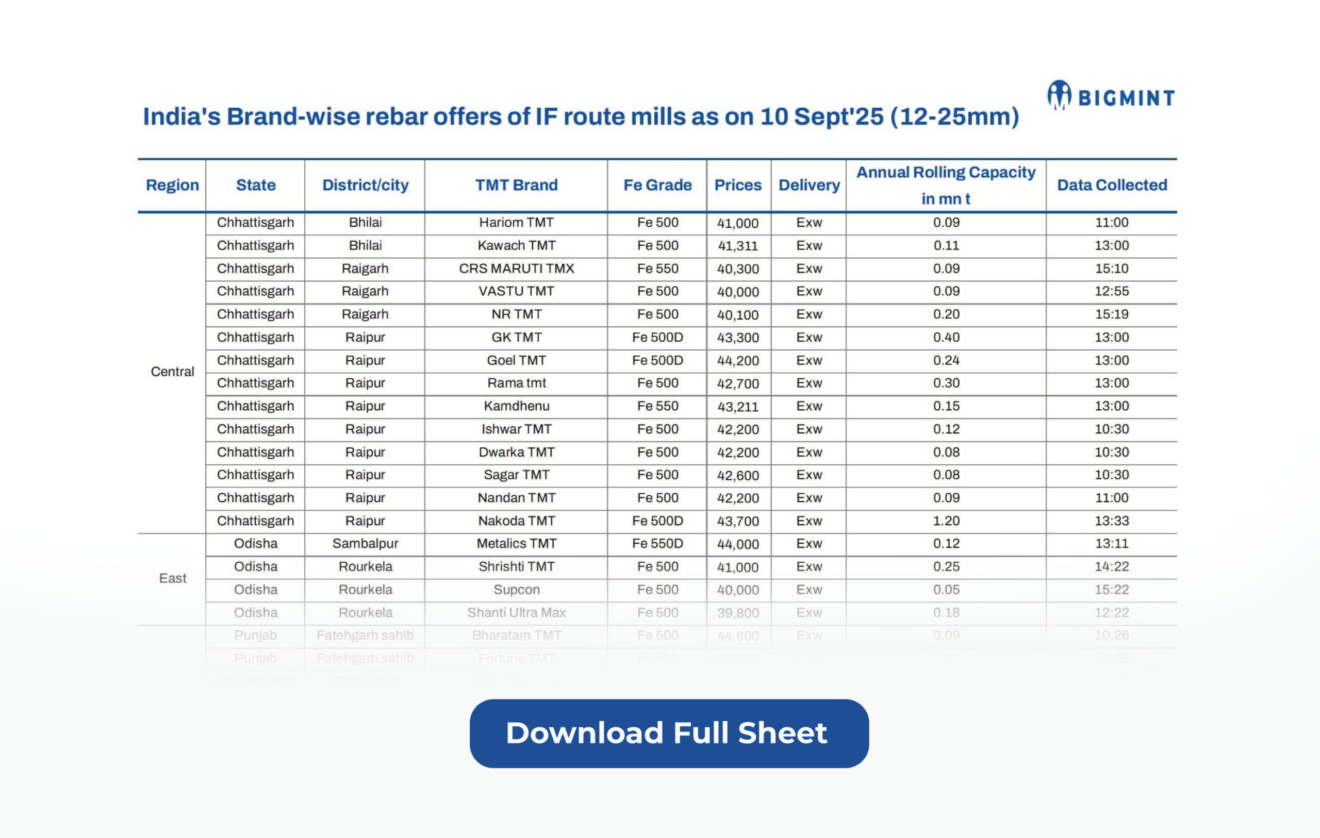Click the Data Collected column header

pyautogui.click(x=1111, y=185)
